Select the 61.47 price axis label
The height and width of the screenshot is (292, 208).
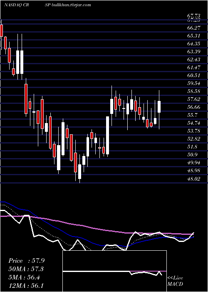pos(193,68)
